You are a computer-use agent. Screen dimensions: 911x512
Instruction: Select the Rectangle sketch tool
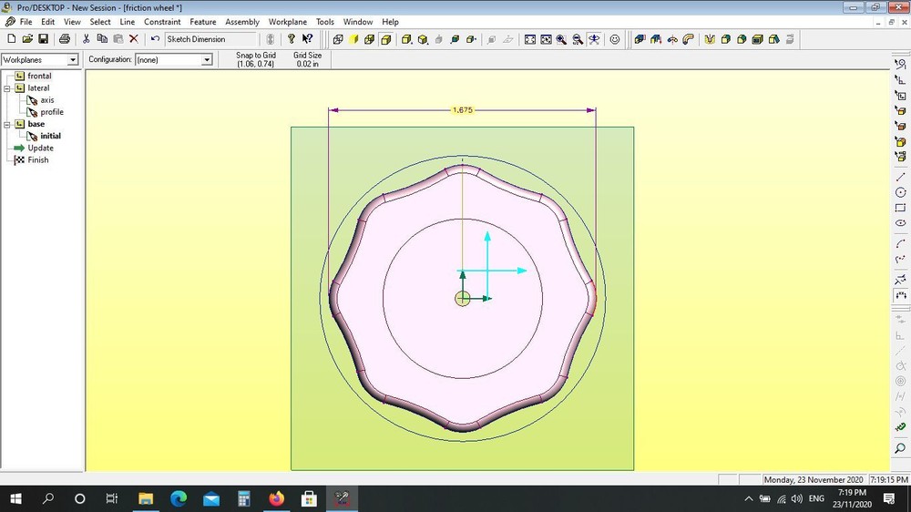[901, 208]
